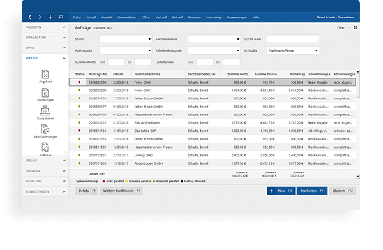383x250 pixels.
Task: Expand the FINANZEN sidebar section
Action: point(45,171)
